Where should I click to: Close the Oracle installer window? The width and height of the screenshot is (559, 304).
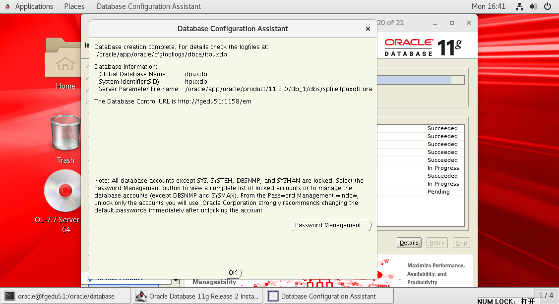[x=468, y=23]
